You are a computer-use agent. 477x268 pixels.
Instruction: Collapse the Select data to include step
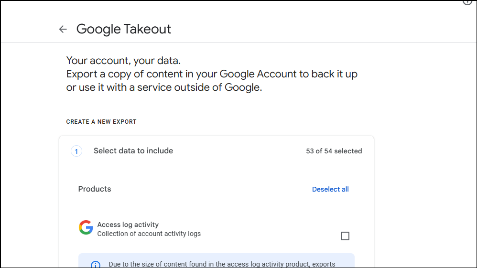click(133, 151)
